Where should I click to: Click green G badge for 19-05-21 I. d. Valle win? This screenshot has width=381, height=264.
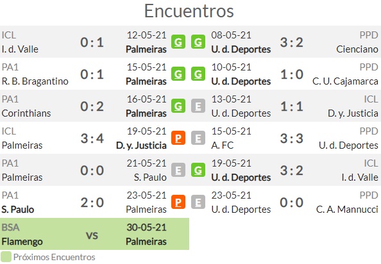point(198,170)
